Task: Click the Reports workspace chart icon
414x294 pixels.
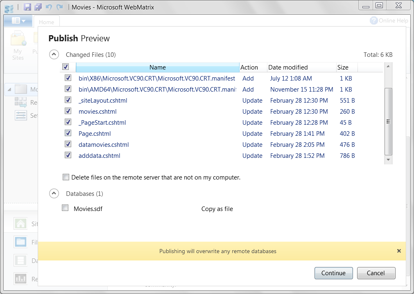Action: coord(20,278)
